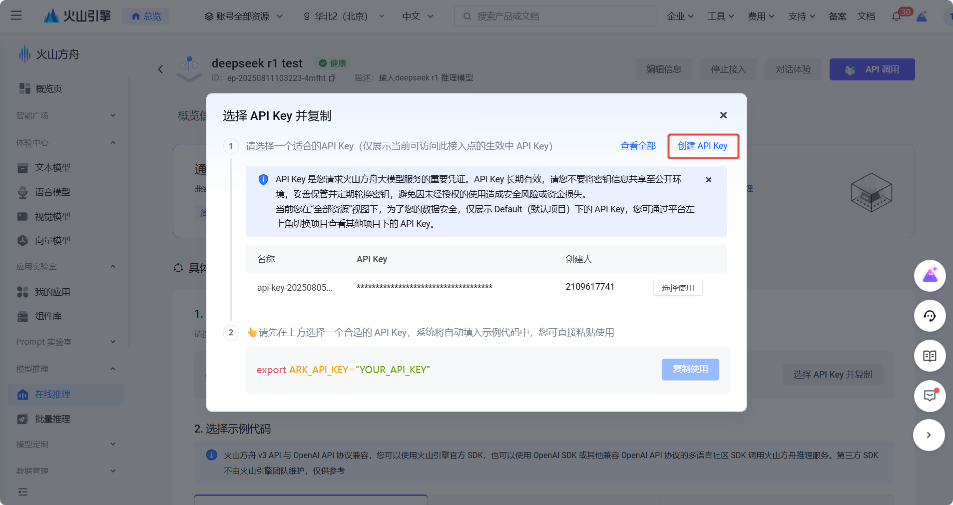The height and width of the screenshot is (505, 953).
Task: Open the floating documentation book button
Action: click(x=930, y=356)
